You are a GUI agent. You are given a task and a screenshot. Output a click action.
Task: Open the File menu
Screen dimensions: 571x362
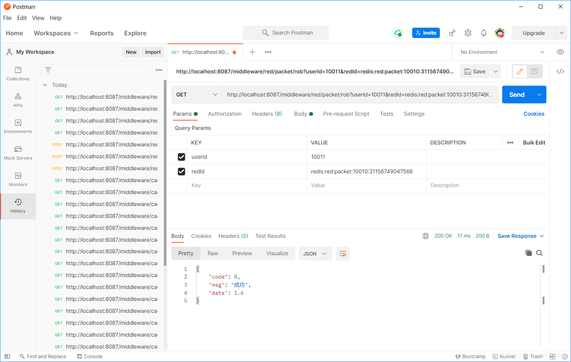point(7,18)
